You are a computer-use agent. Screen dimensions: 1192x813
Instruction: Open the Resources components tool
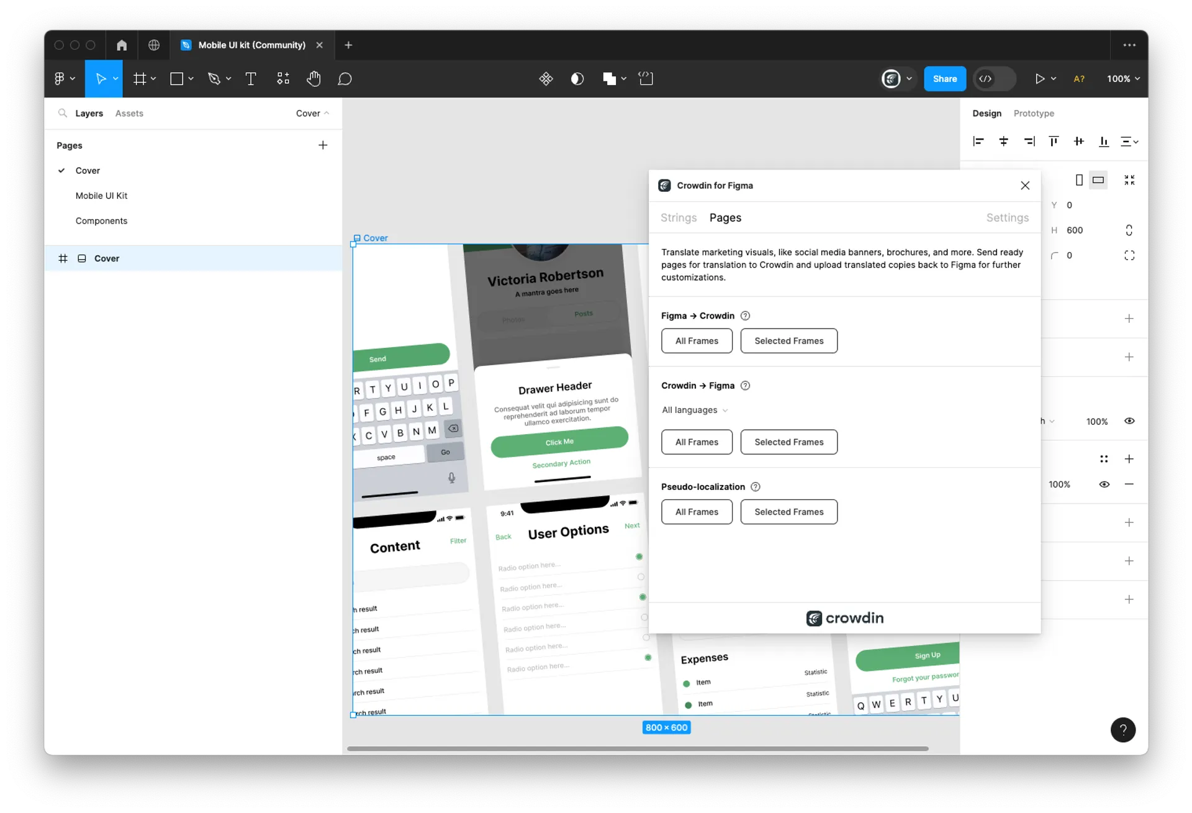click(283, 79)
